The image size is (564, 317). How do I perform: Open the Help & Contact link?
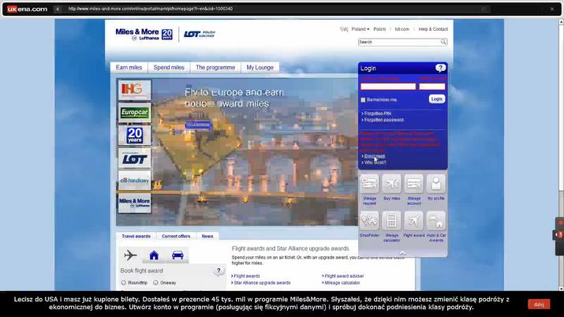(x=433, y=29)
